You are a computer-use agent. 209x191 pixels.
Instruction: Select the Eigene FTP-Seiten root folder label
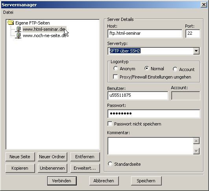(33, 23)
